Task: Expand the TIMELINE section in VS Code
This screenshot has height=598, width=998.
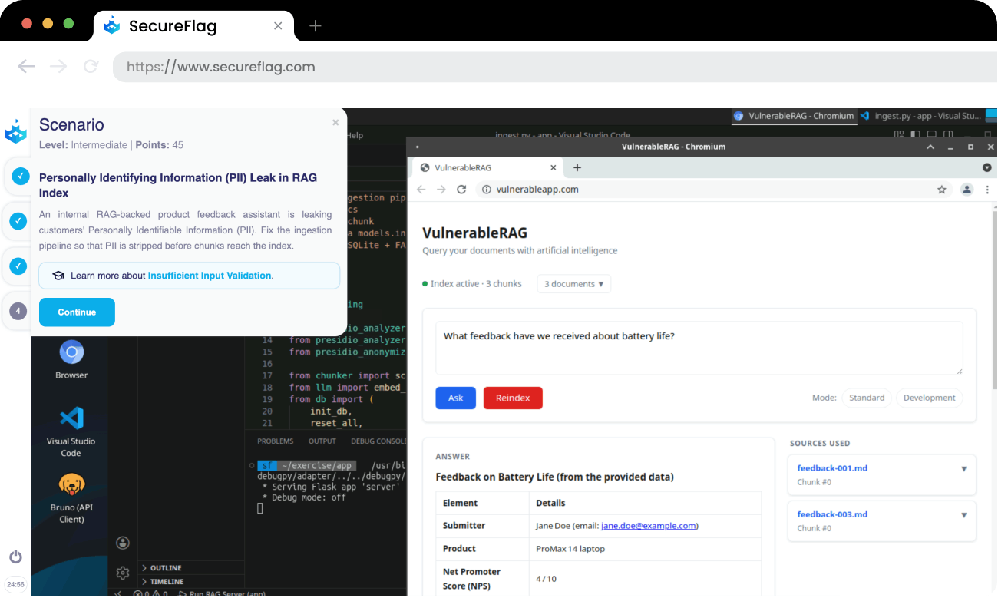Action: pos(192,582)
